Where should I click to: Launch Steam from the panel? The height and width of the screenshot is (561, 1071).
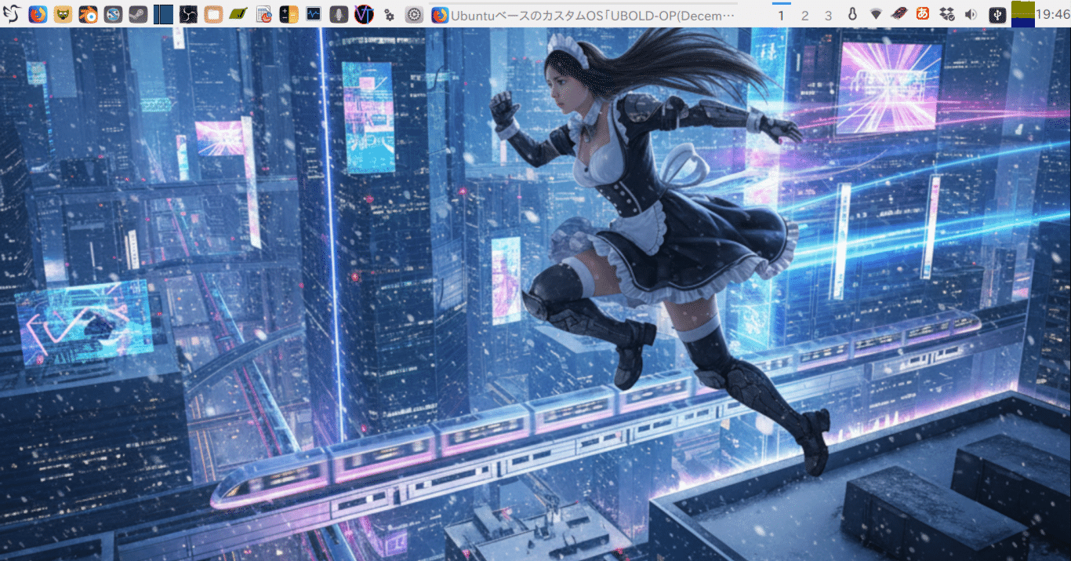click(138, 14)
